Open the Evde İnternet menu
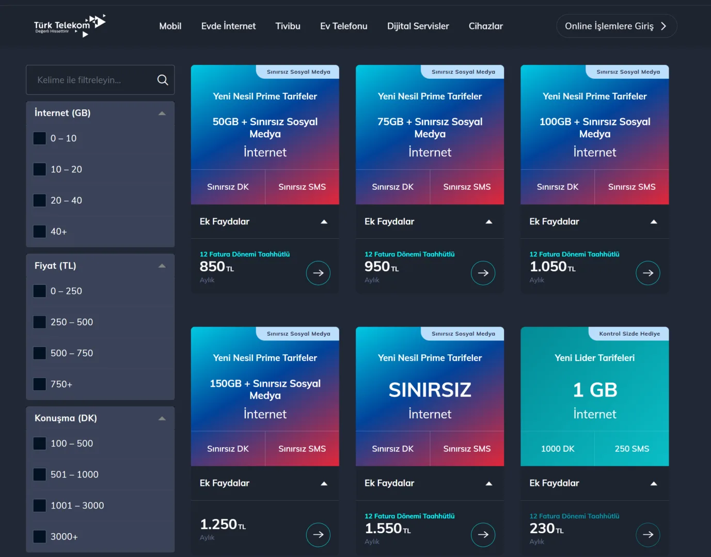Image resolution: width=711 pixels, height=557 pixels. coord(228,26)
